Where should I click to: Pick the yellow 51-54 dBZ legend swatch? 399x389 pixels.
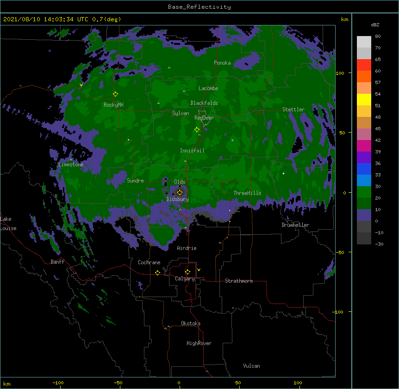pyautogui.click(x=364, y=99)
